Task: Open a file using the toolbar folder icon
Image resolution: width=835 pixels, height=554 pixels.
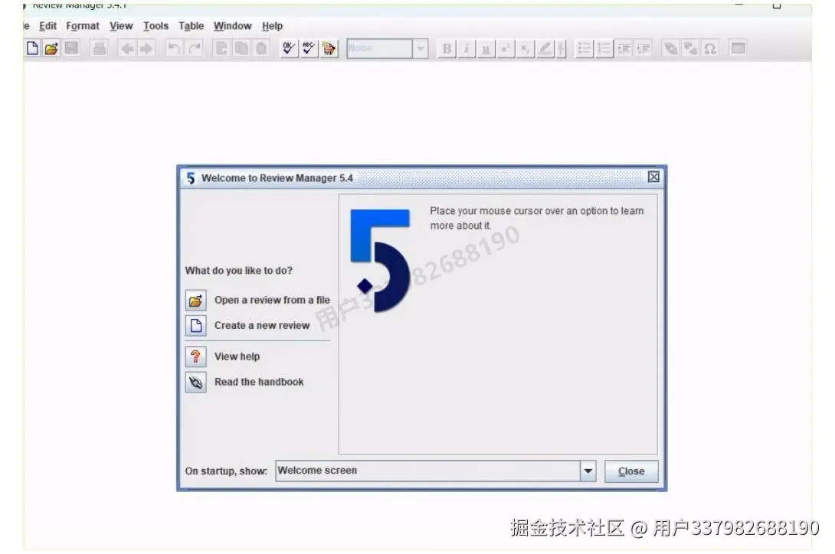Action: [51, 47]
